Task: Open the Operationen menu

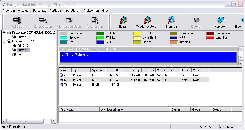Action: click(72, 11)
